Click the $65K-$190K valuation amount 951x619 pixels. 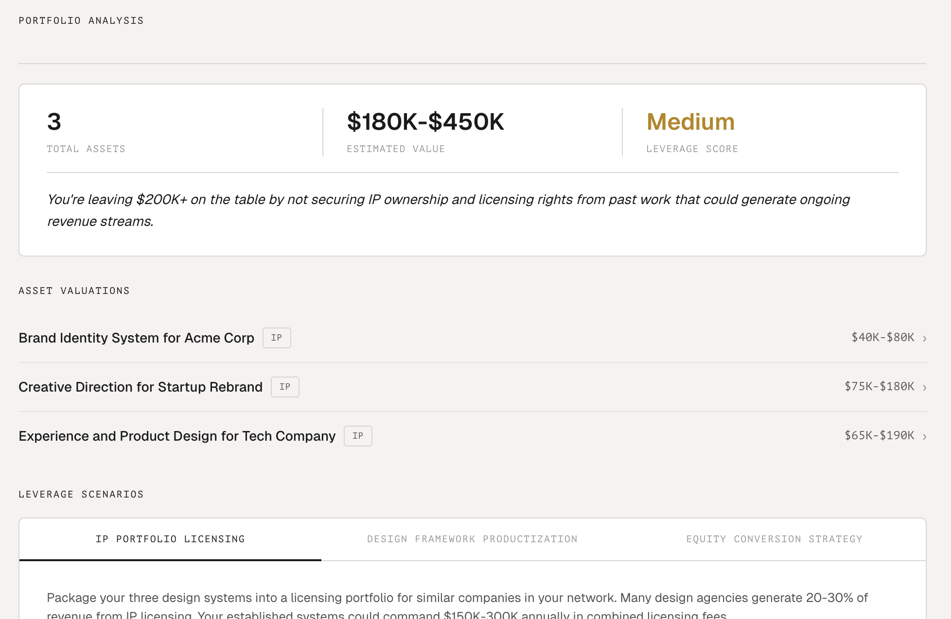[x=879, y=435]
